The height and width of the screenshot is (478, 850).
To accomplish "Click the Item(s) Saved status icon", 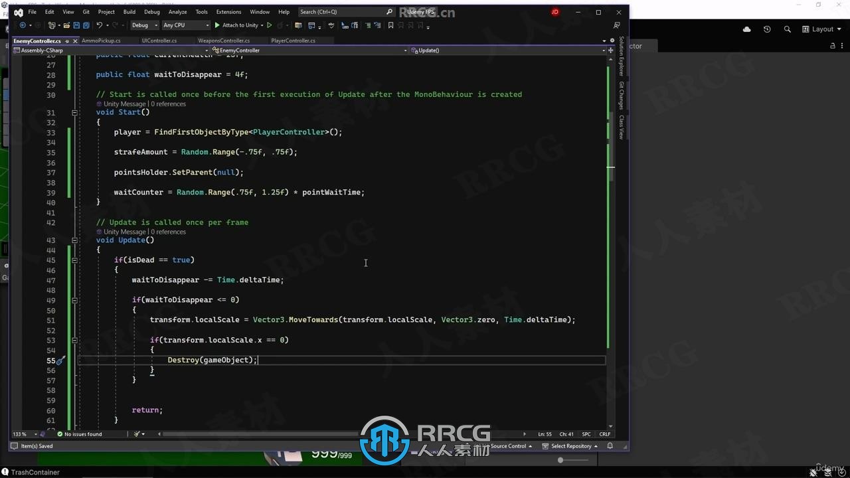I will click(x=15, y=446).
